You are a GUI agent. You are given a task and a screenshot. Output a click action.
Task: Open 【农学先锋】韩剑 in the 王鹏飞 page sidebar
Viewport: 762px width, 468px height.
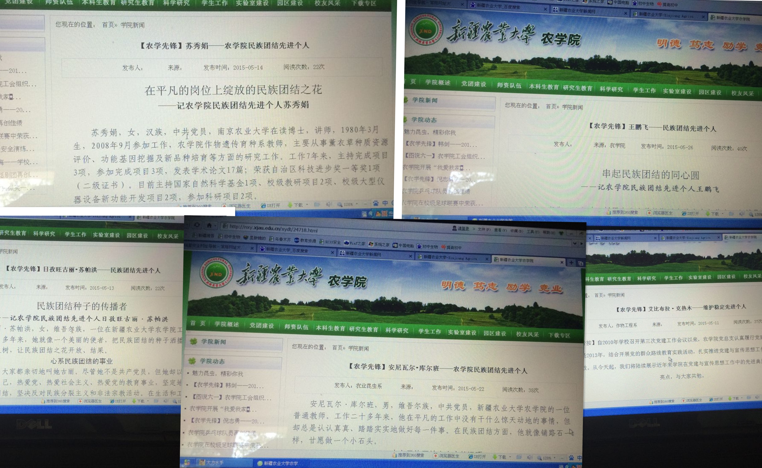(x=441, y=144)
